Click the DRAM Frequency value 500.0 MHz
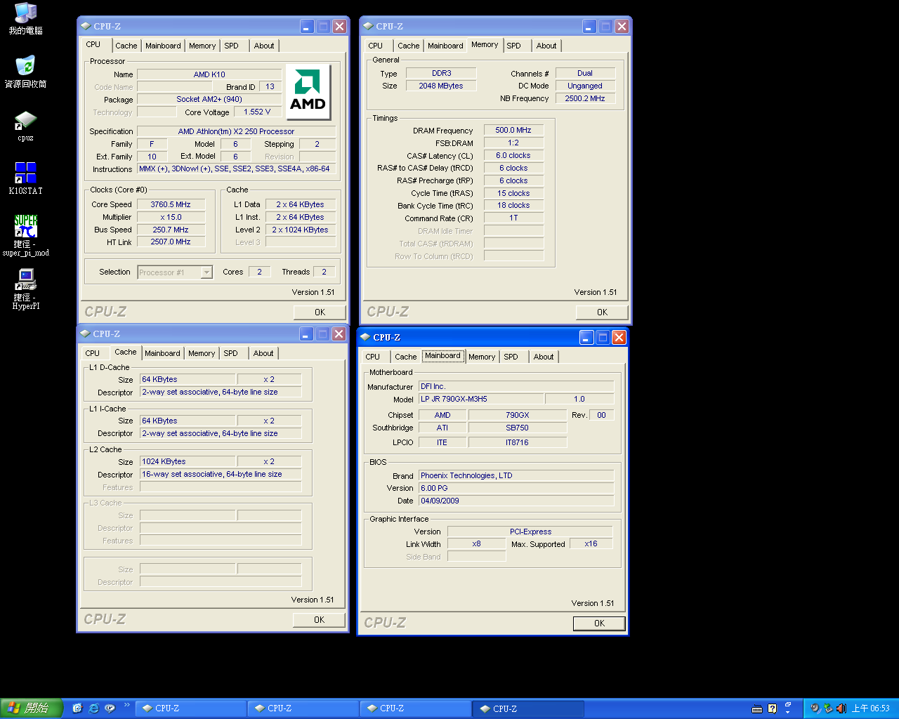Screen dimensions: 899x719 pyautogui.click(x=513, y=130)
